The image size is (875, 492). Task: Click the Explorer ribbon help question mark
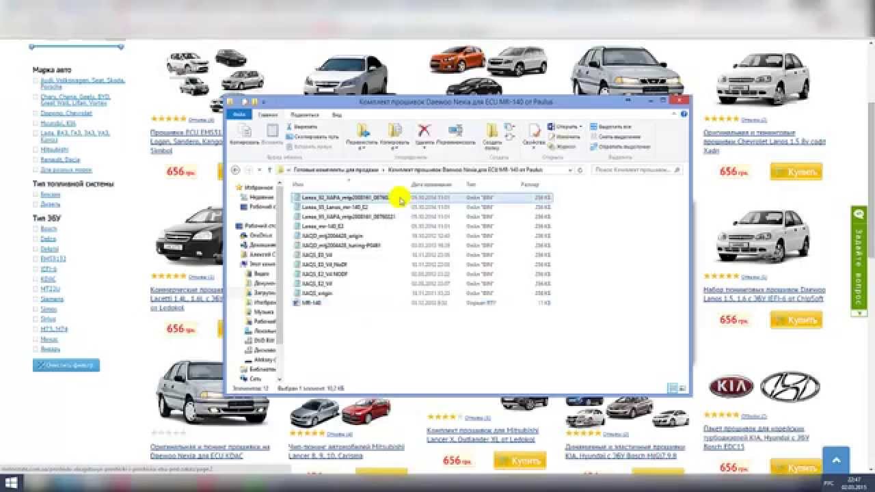click(684, 114)
